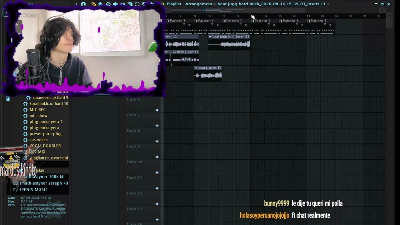
Task: Click the gear icon beside sos voces
Action: (x=25, y=140)
